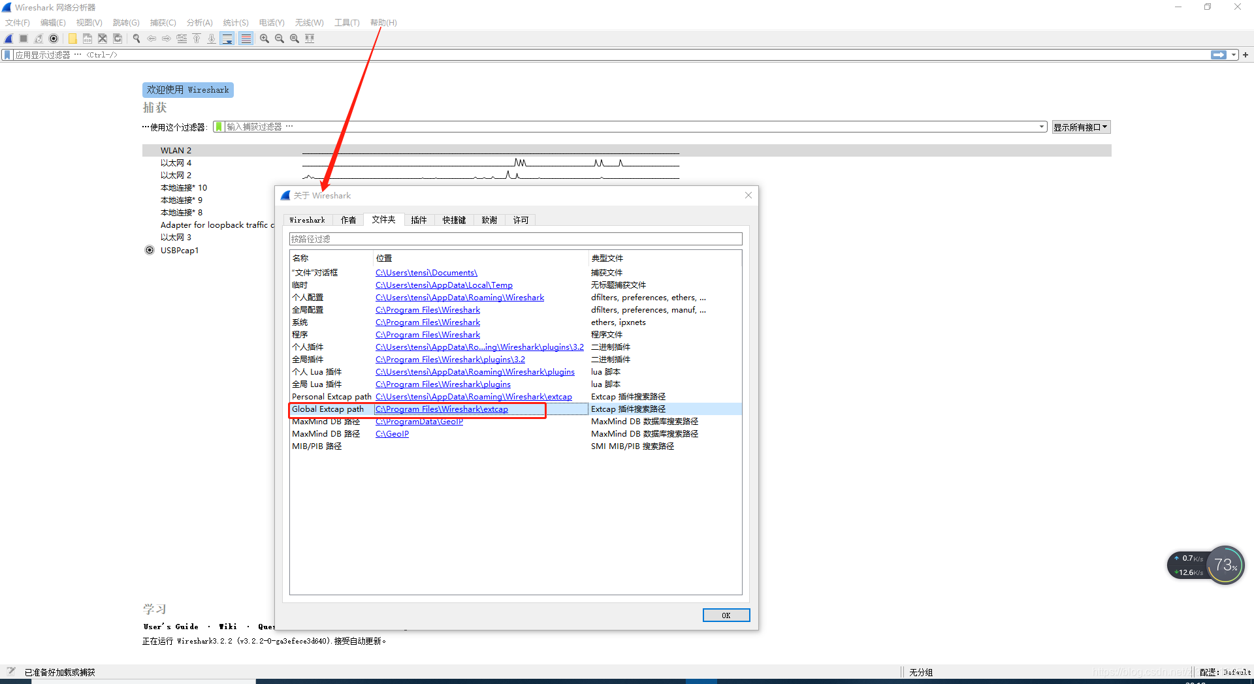
Task: Click capture filter green bookmark icon
Action: point(219,127)
